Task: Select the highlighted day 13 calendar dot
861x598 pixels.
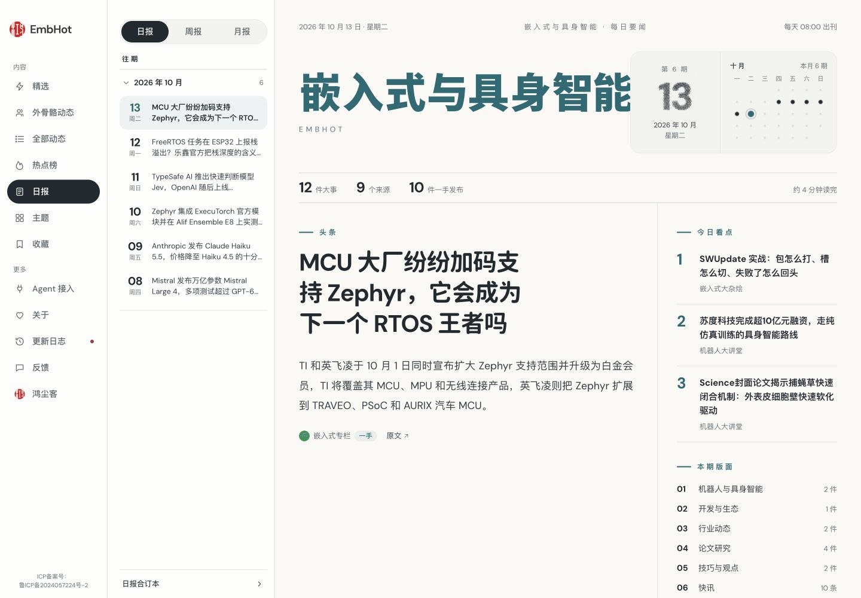Action: (751, 114)
